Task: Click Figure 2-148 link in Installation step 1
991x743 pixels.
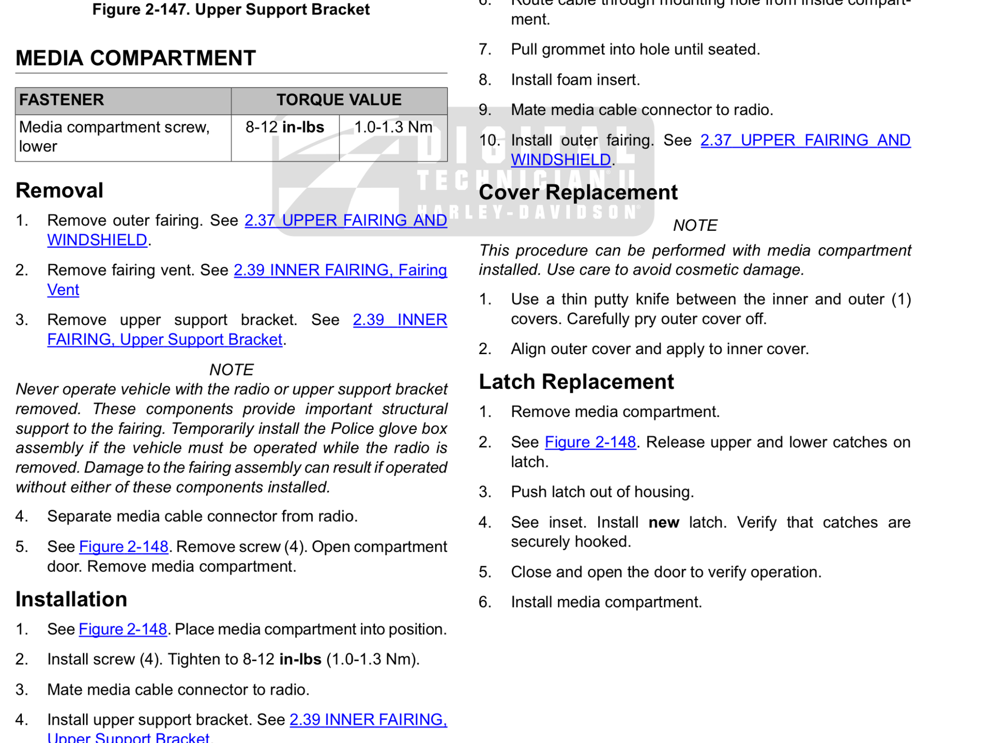Action: 122,630
